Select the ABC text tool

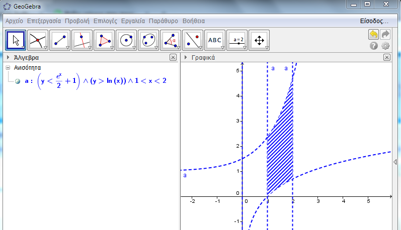(215, 40)
